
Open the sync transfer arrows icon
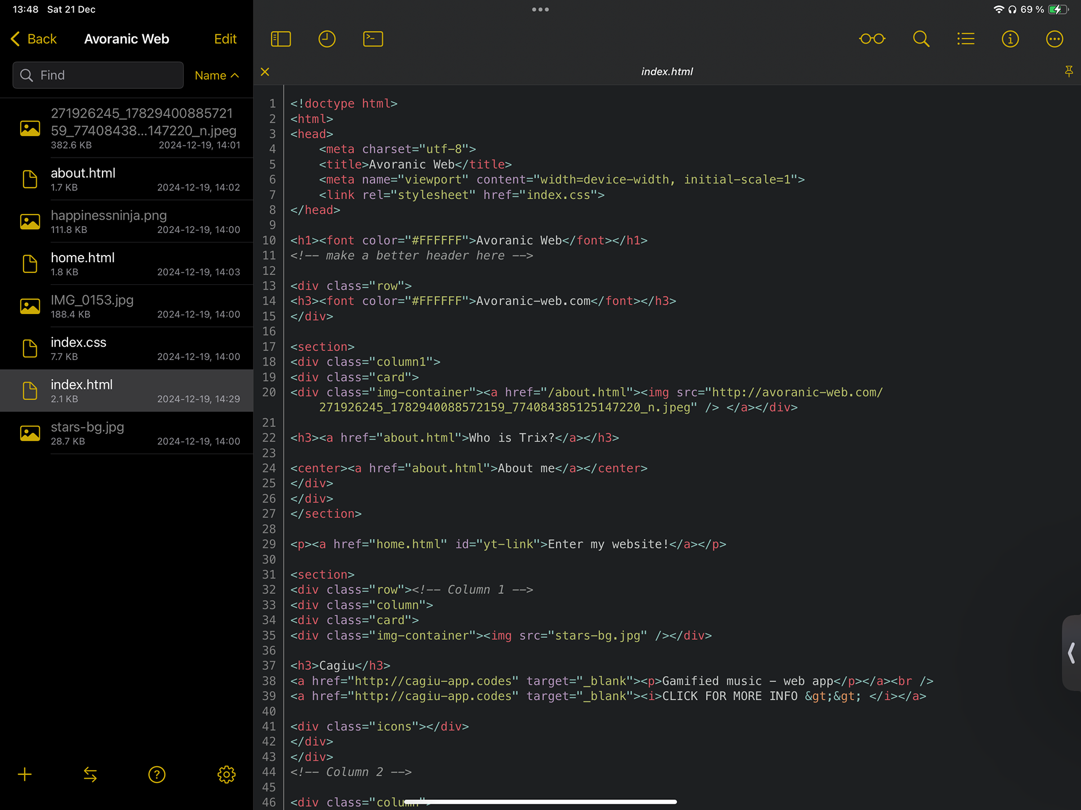tap(90, 775)
